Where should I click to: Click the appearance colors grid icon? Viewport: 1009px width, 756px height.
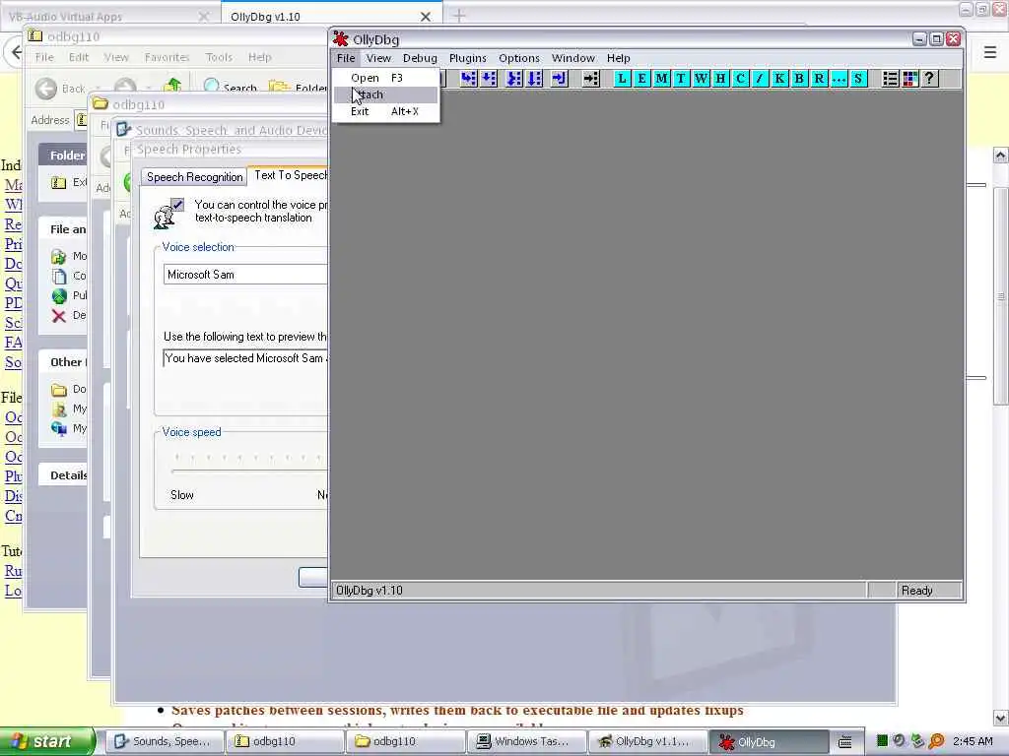tap(909, 79)
